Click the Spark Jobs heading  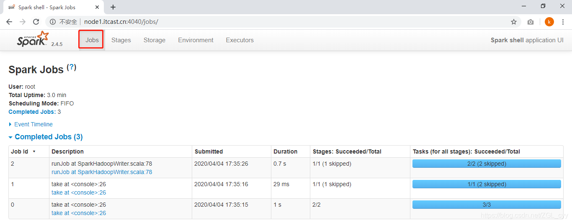click(36, 69)
